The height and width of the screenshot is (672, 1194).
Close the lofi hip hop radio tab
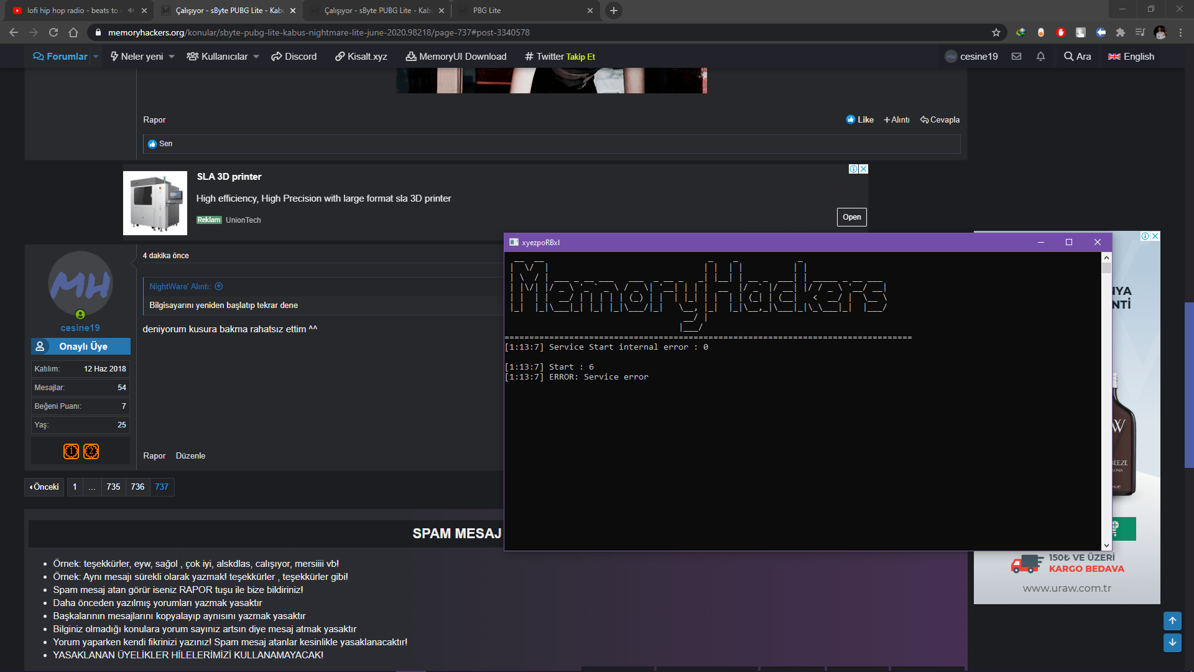point(144,11)
